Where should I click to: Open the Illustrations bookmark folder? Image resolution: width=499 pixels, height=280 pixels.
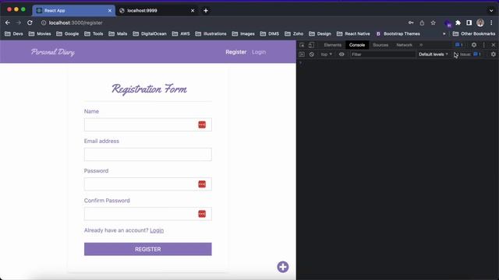211,33
